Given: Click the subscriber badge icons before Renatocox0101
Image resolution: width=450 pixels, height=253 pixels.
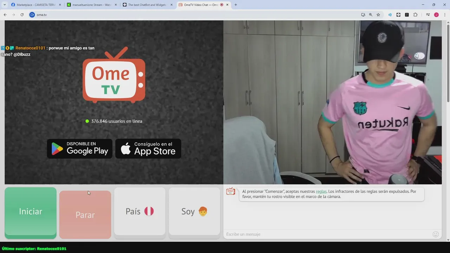Looking at the screenshot, I should [x=7, y=48].
